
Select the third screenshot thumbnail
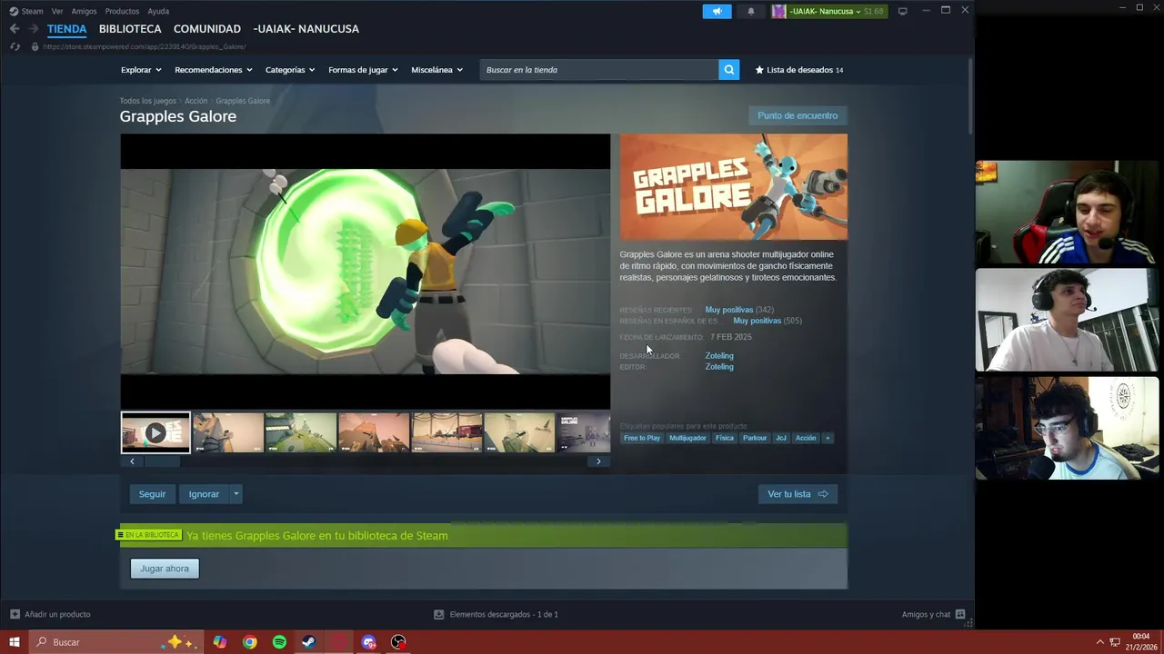301,432
